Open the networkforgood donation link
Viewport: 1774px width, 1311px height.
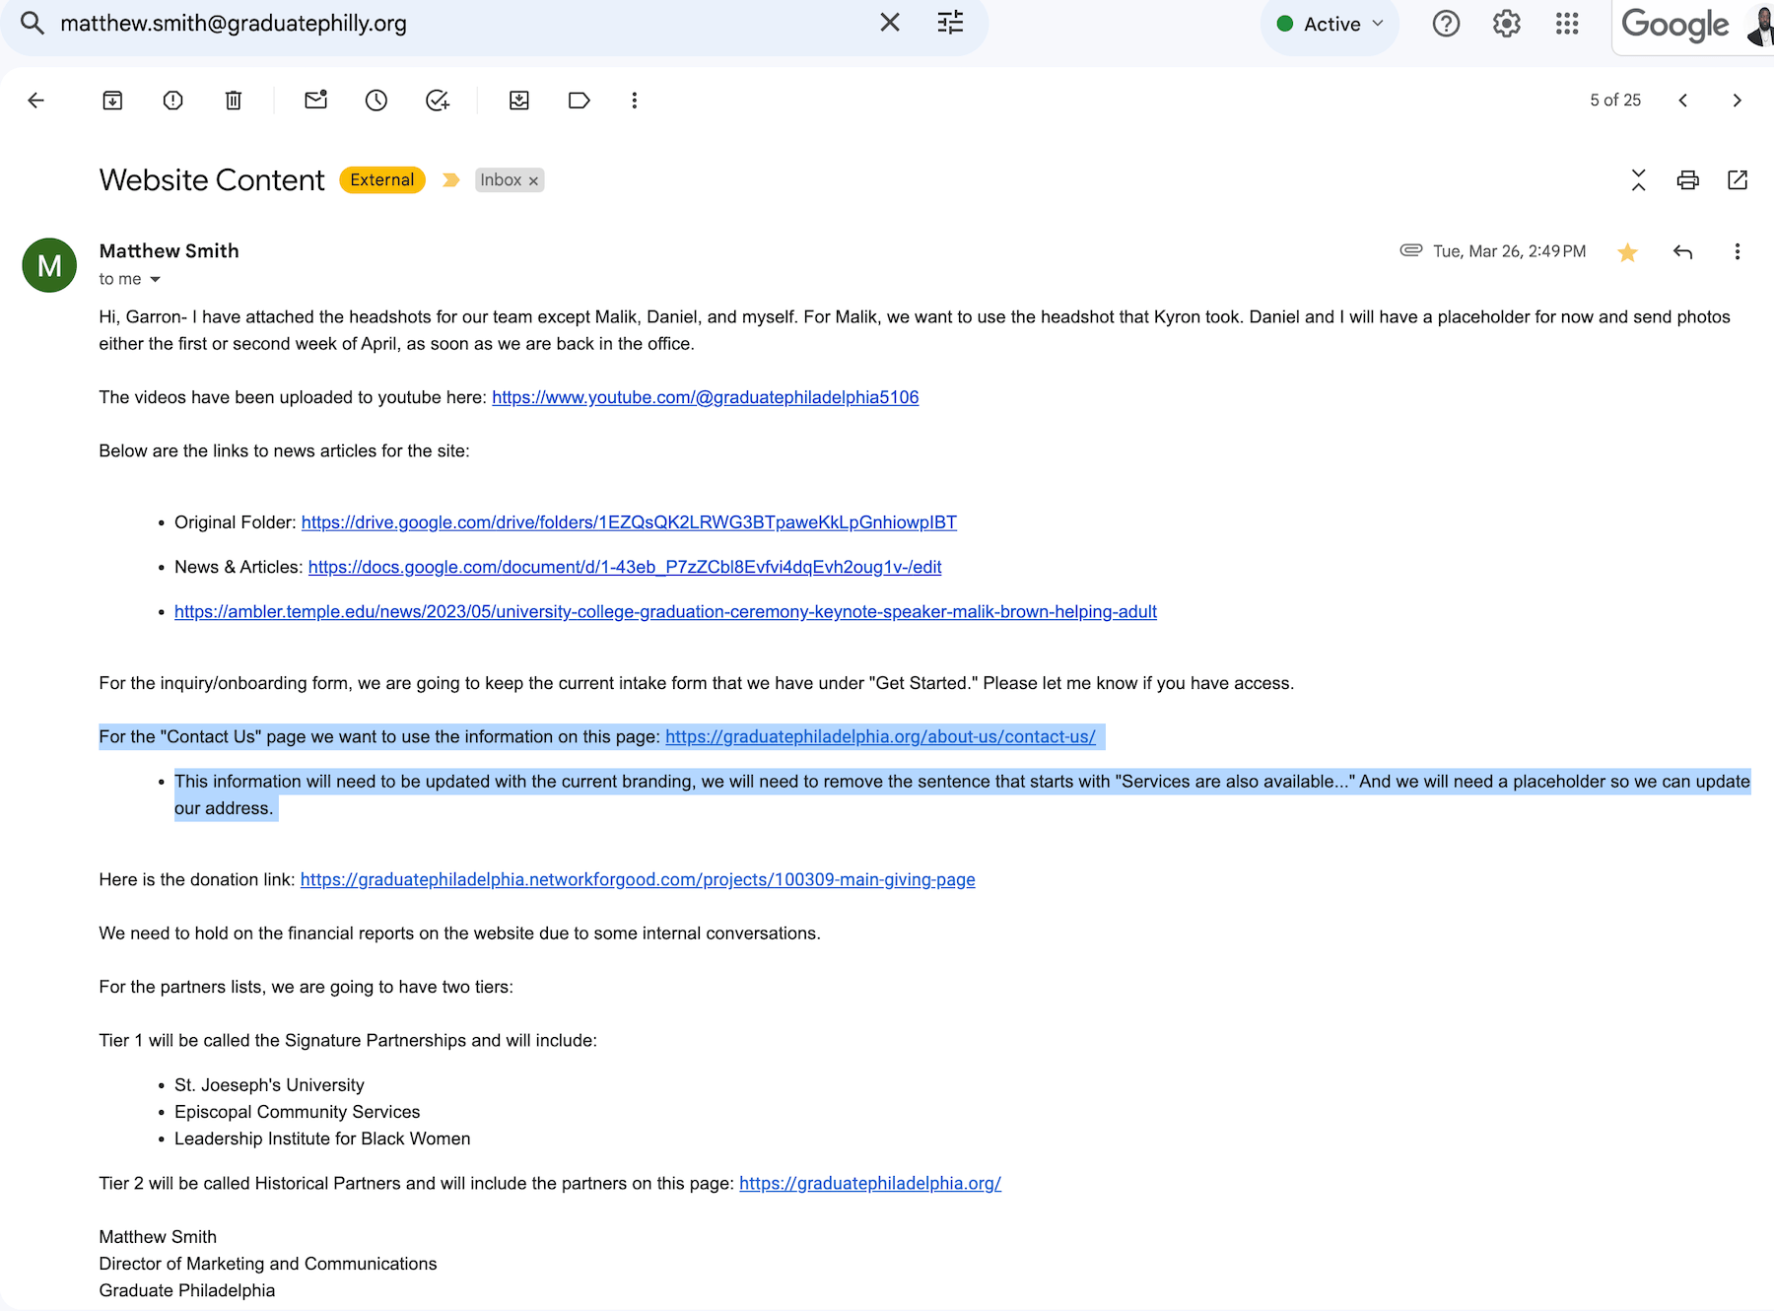638,880
